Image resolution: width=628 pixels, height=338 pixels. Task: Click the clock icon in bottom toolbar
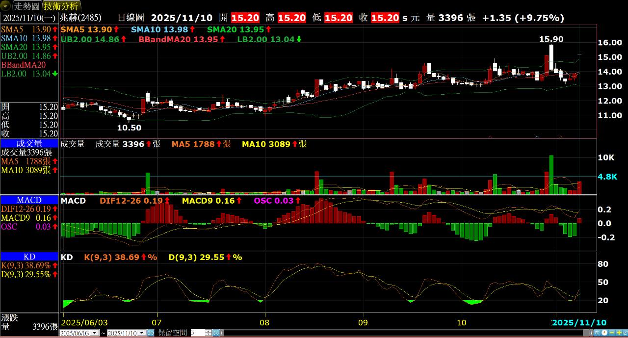coord(604,333)
